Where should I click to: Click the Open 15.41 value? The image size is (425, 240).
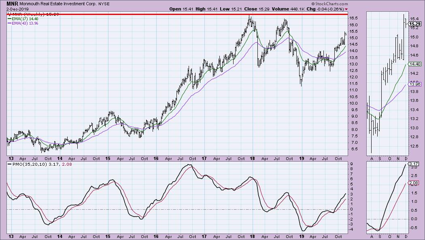pyautogui.click(x=181, y=9)
